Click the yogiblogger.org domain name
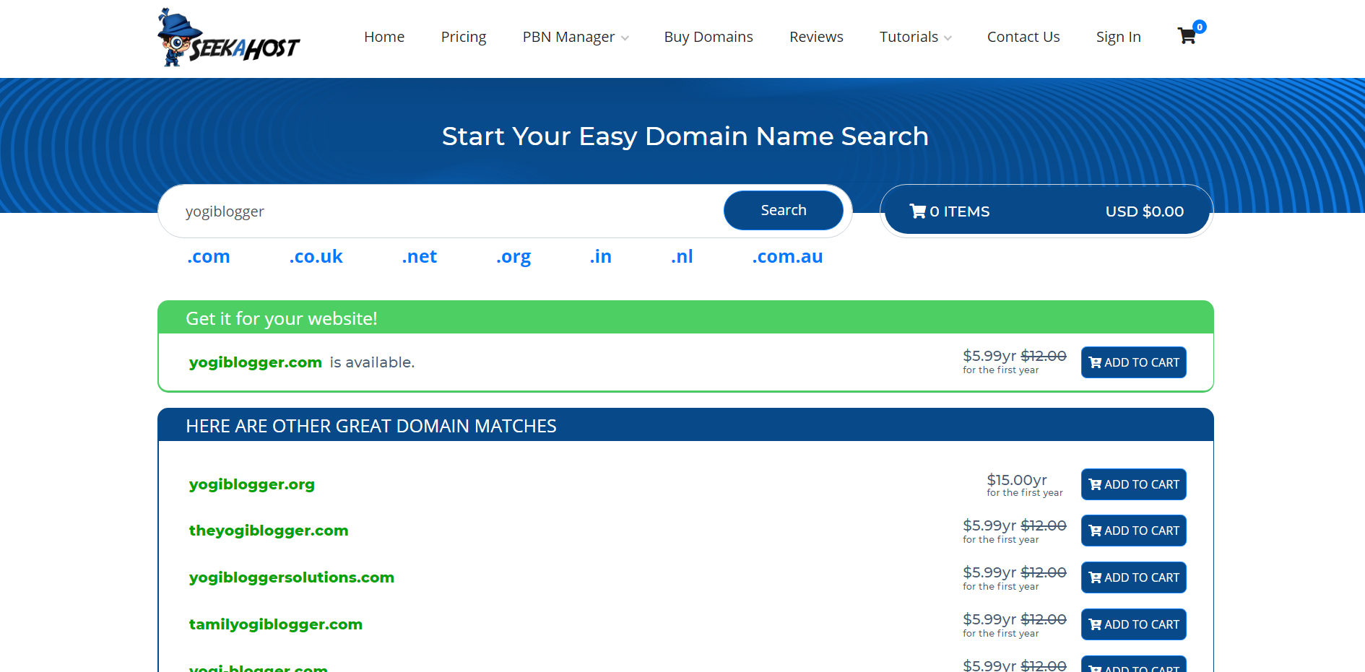This screenshot has height=672, width=1365. tap(252, 484)
